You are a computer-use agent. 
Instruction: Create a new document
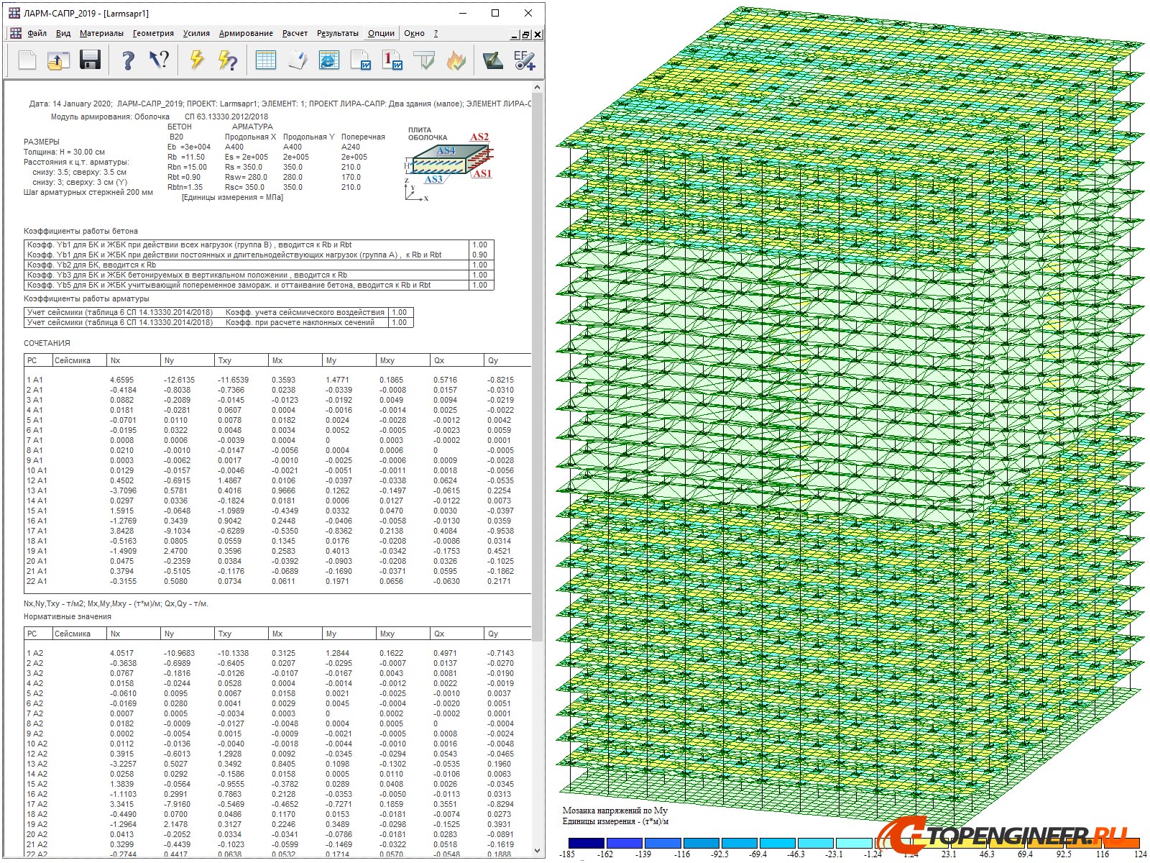(27, 60)
